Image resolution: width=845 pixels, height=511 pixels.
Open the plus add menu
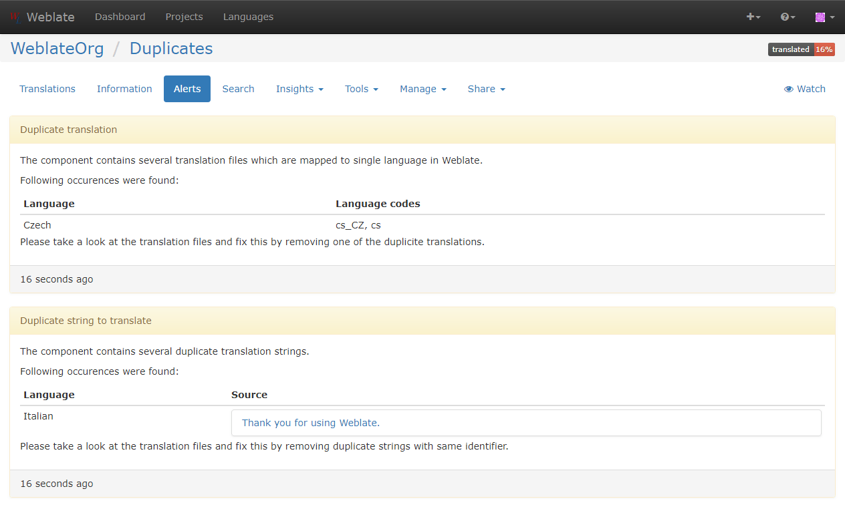pos(753,17)
